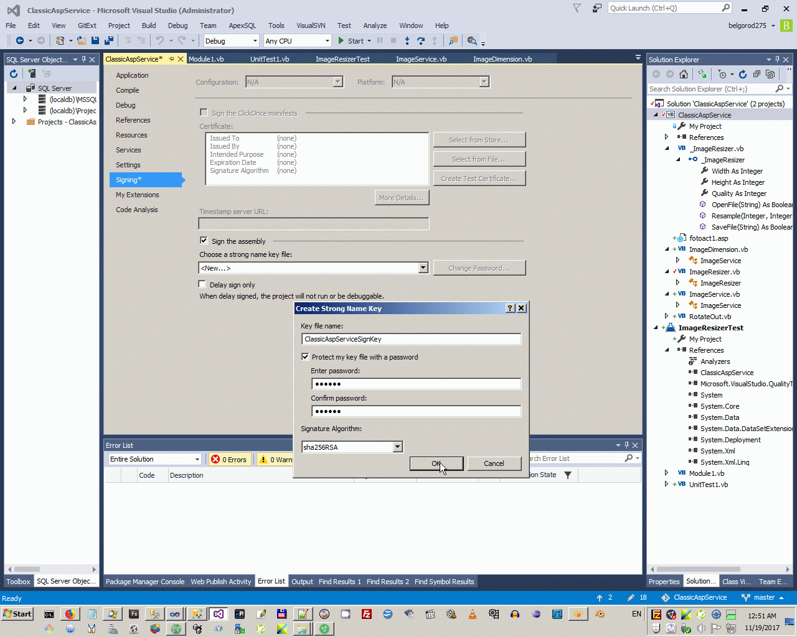797x637 pixels.
Task: Click OK in Create Strong Name Key dialog
Action: [x=436, y=463]
